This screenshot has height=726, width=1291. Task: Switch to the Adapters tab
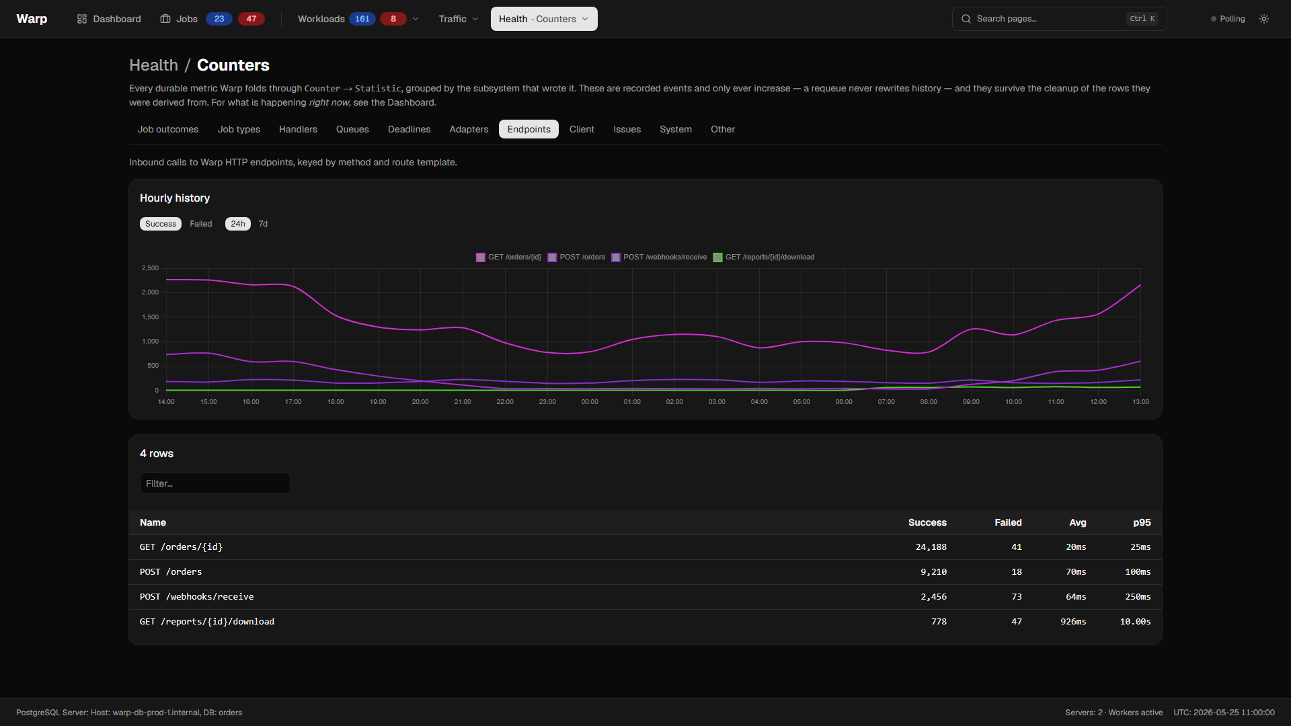469,129
